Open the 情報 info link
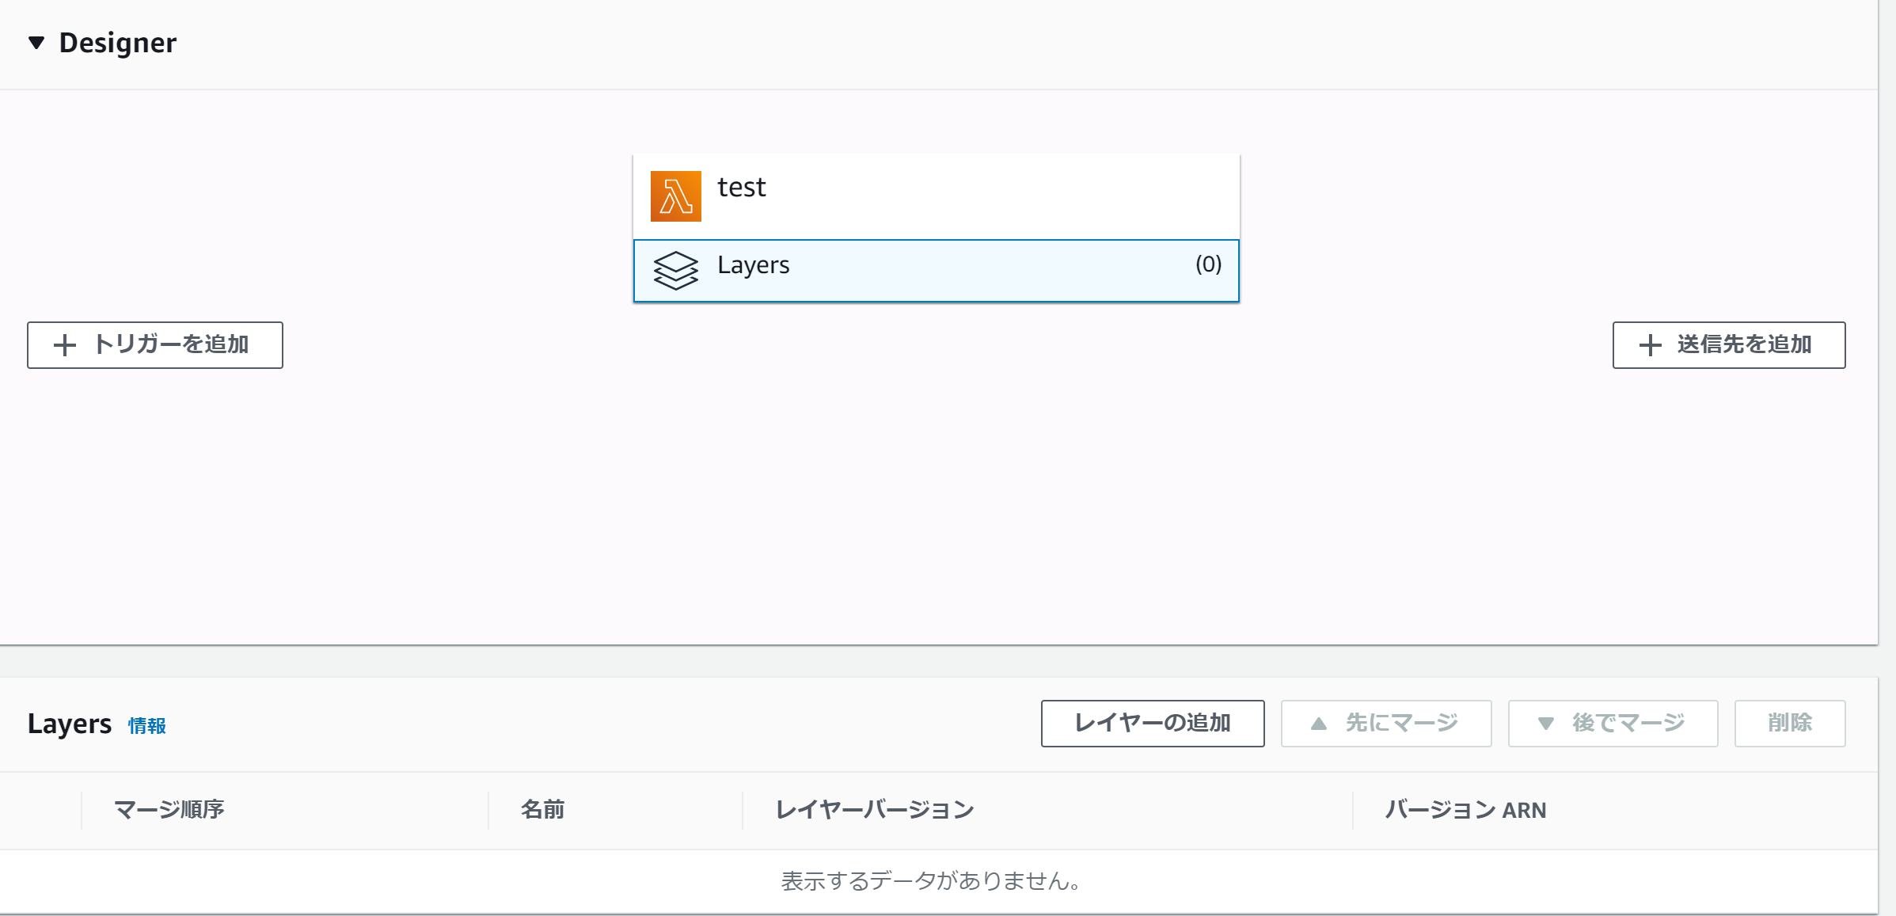 coord(147,725)
